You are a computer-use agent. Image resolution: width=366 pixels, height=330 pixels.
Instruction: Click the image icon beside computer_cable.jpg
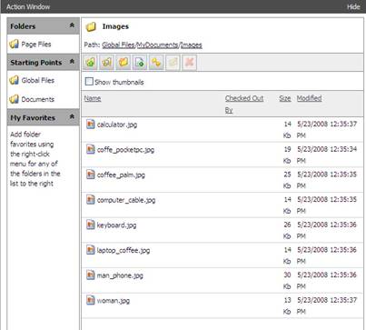click(90, 199)
